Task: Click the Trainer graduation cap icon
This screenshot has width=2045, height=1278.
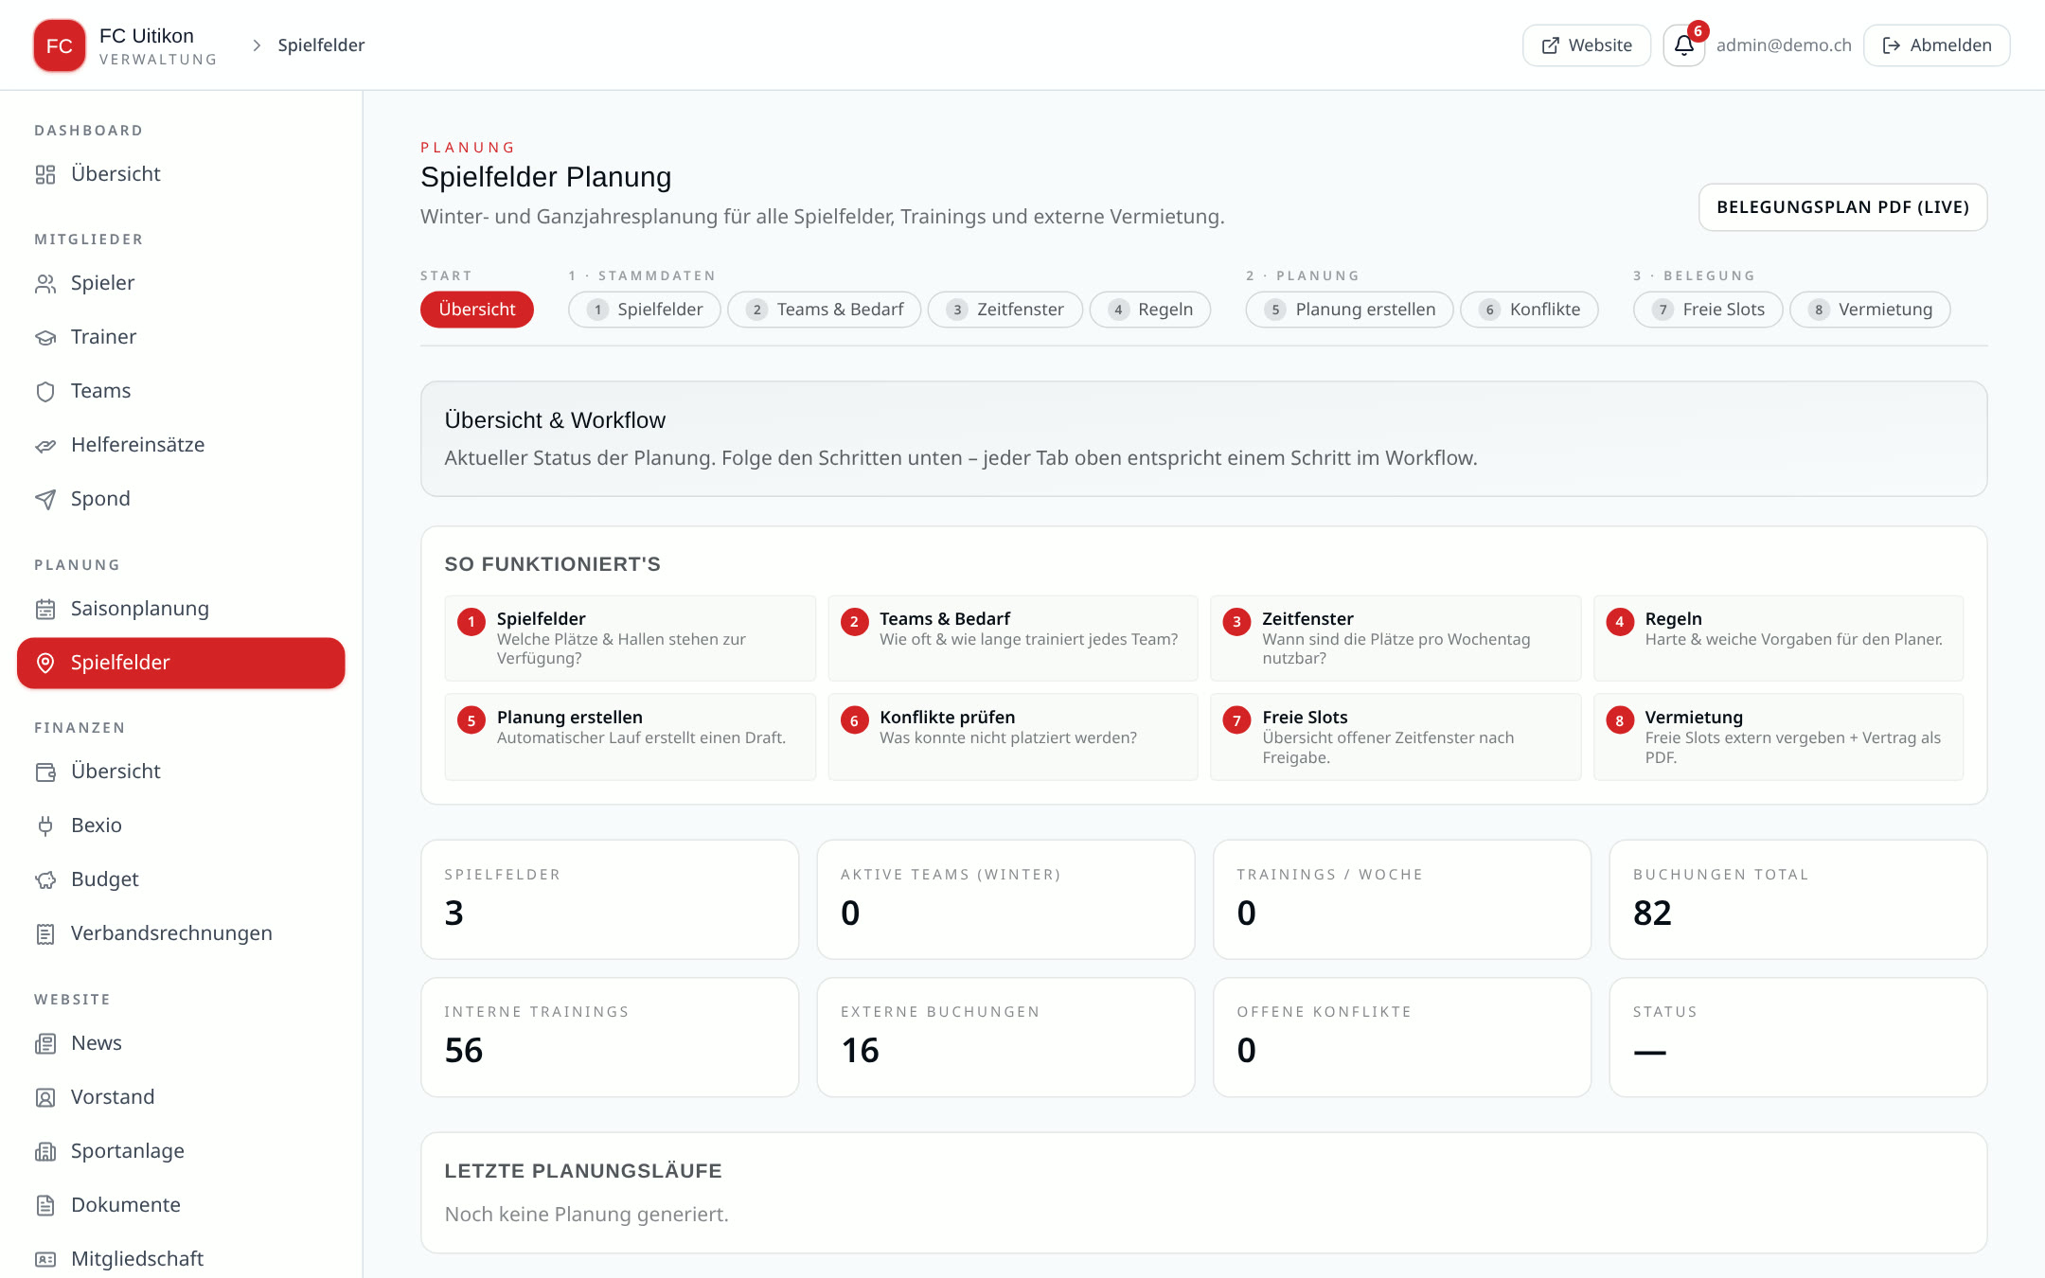Action: pos(45,337)
